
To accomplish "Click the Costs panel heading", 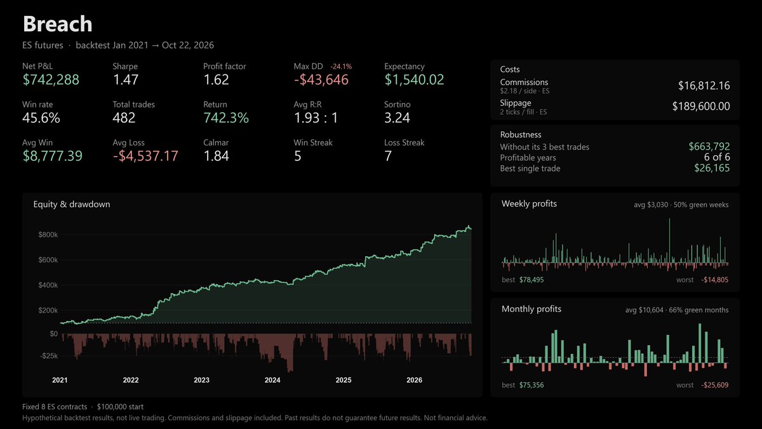I will [510, 69].
